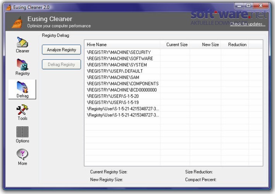This screenshot has height=194, width=275.
Task: Maximize the Eusing Cleaner window
Action: coord(248,6)
